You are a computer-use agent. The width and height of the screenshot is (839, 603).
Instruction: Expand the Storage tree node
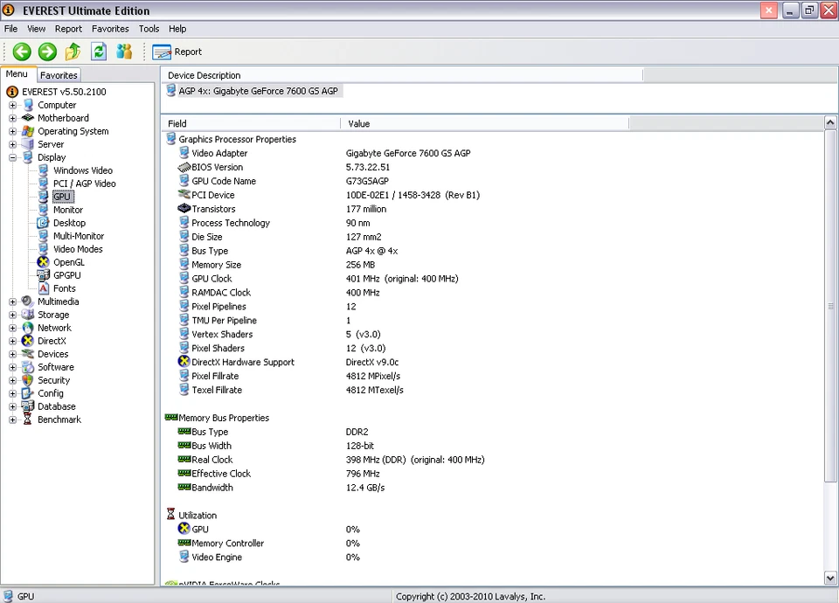pos(13,315)
